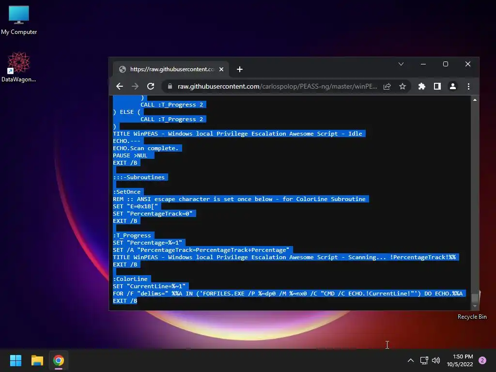Close the raw.githubusercontent.com tab
The width and height of the screenshot is (496, 372).
[221, 69]
